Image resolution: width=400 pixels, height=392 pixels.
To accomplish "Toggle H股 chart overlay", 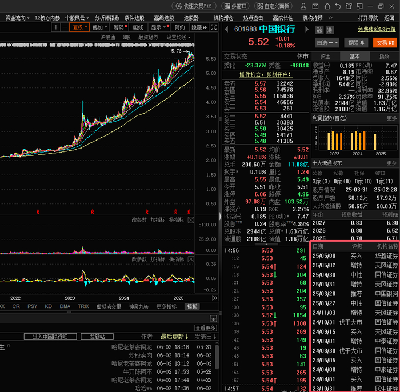I will click(127, 38).
